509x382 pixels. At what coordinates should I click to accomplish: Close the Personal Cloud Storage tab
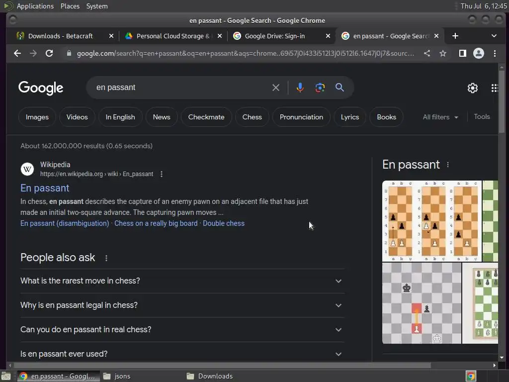219,36
